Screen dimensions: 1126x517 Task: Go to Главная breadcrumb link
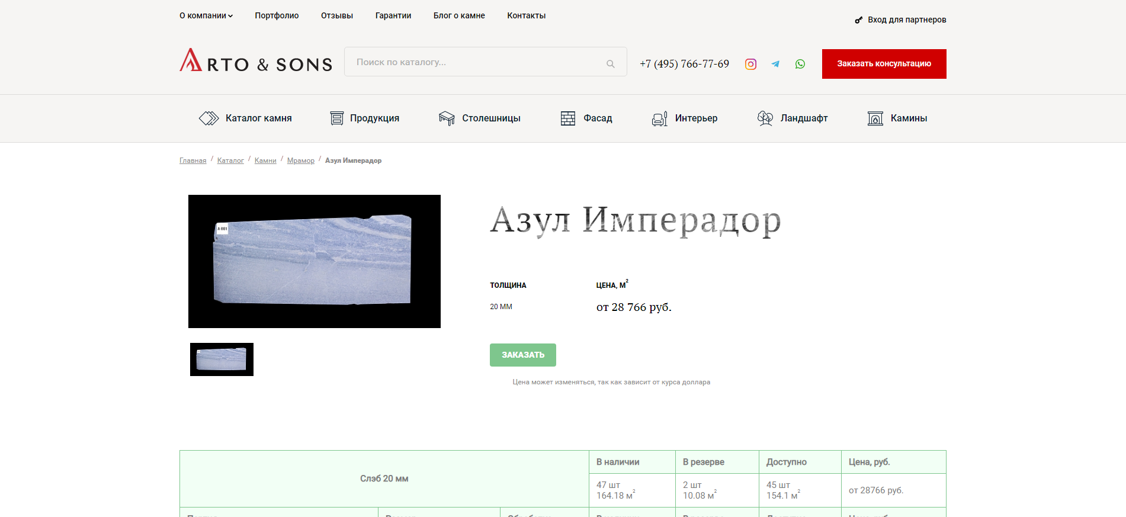[193, 160]
